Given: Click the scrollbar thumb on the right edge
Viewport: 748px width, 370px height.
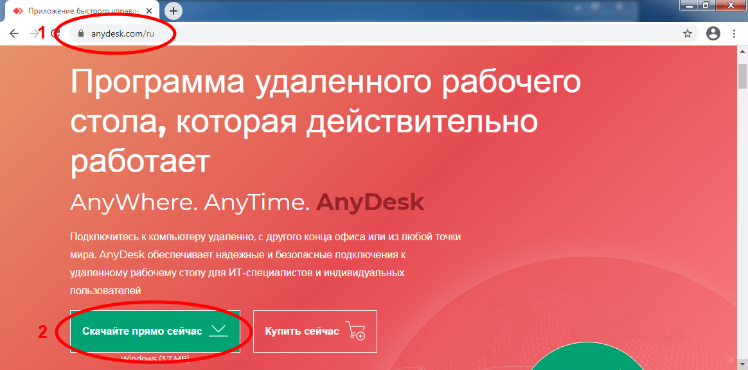Looking at the screenshot, I should (x=744, y=77).
